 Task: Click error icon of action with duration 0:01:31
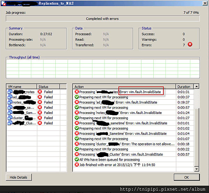pos(77,92)
